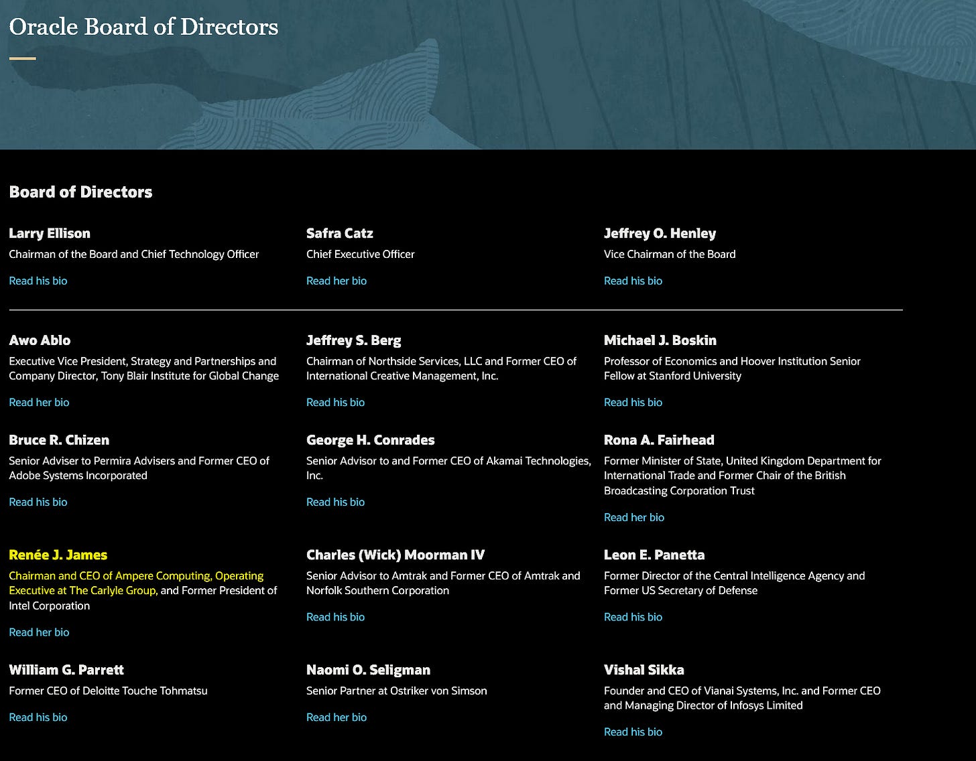Click 'Senior Partner at Ostriker von Simson' text
Viewport: 976px width, 761px height.
tap(397, 691)
